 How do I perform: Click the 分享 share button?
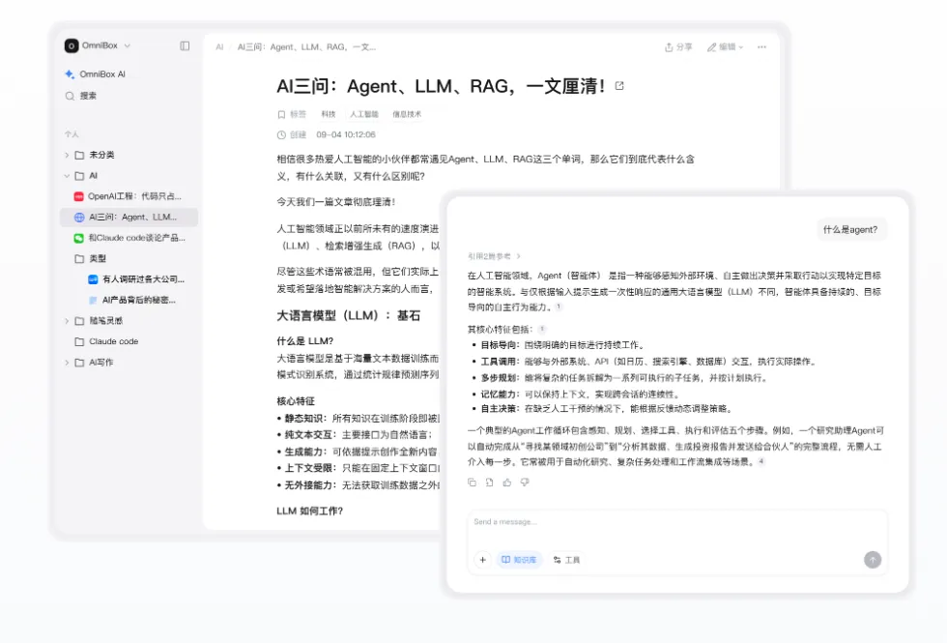(x=678, y=46)
